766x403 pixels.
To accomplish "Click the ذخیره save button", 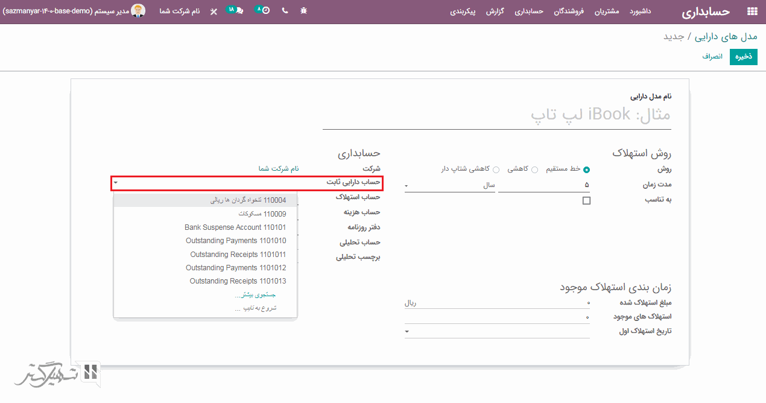I will 743,57.
